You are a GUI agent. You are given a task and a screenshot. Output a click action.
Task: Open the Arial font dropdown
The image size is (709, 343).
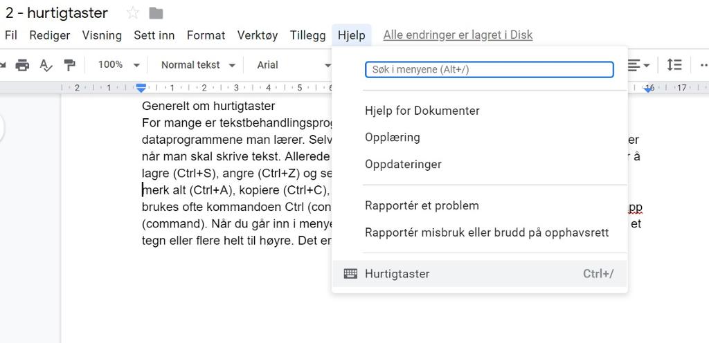coord(294,65)
